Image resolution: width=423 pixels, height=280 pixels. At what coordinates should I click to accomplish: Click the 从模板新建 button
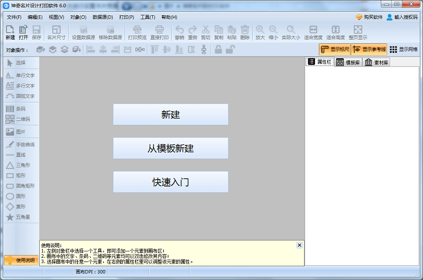(170, 148)
